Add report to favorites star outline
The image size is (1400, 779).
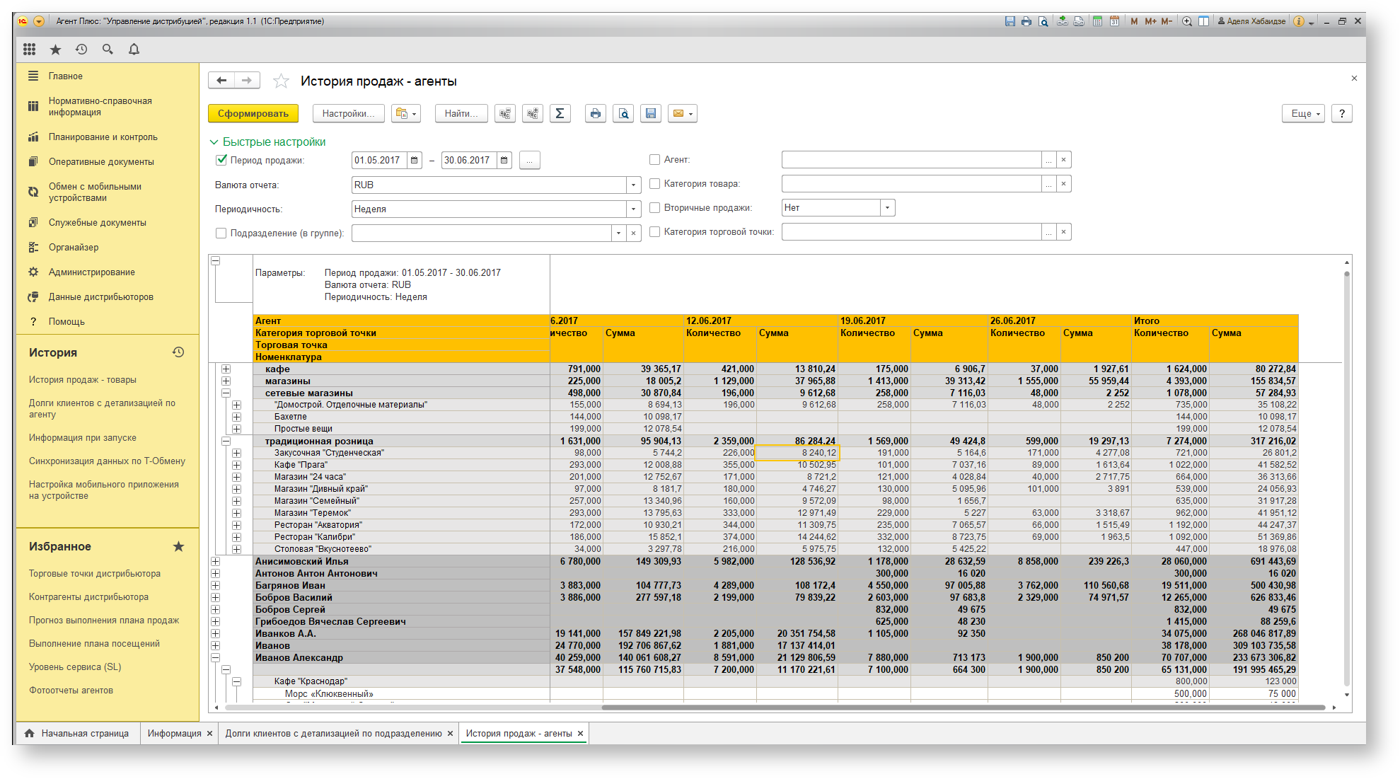tap(281, 81)
